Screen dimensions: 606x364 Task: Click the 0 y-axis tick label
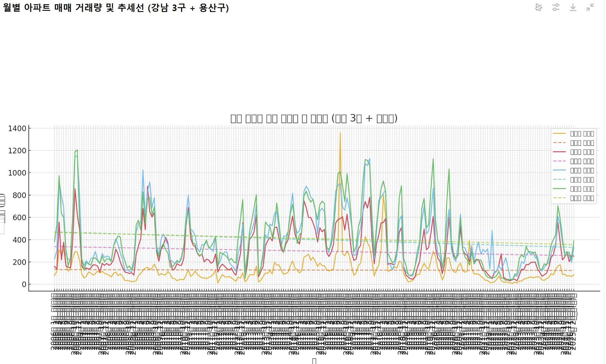(24, 284)
